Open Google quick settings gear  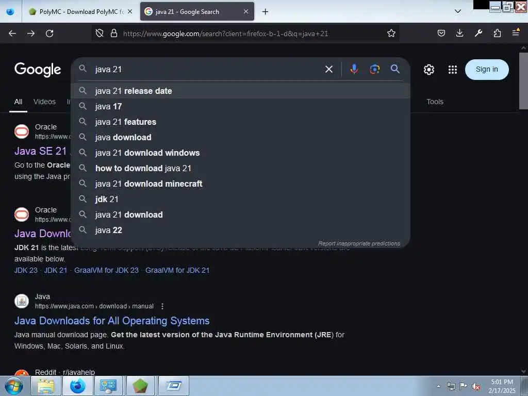click(x=428, y=70)
